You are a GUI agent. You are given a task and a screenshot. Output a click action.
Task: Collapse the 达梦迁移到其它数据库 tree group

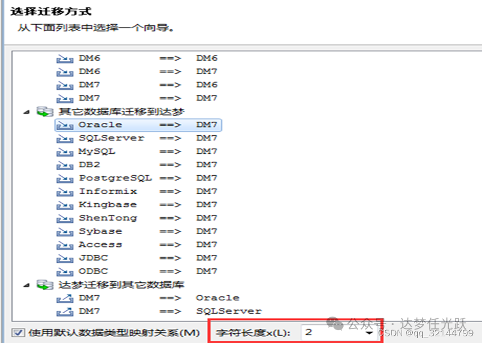tap(27, 285)
